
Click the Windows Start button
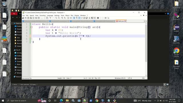click(3, 100)
